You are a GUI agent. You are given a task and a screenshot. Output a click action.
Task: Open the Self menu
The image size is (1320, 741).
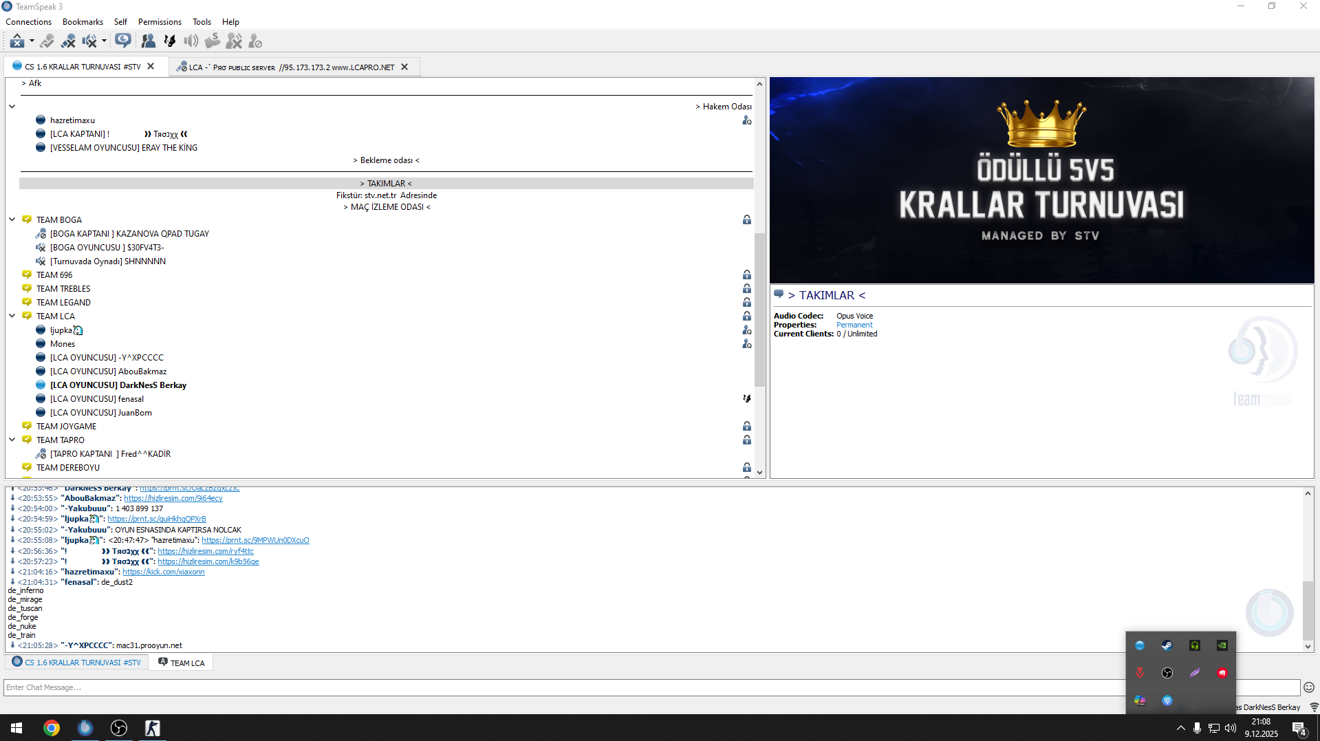pos(120,22)
